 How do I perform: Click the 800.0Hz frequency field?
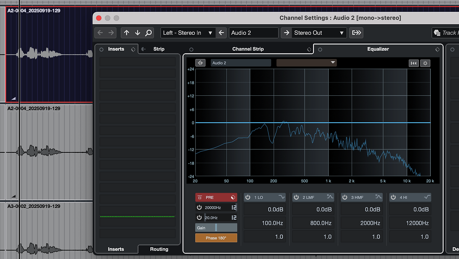[x=313, y=223]
